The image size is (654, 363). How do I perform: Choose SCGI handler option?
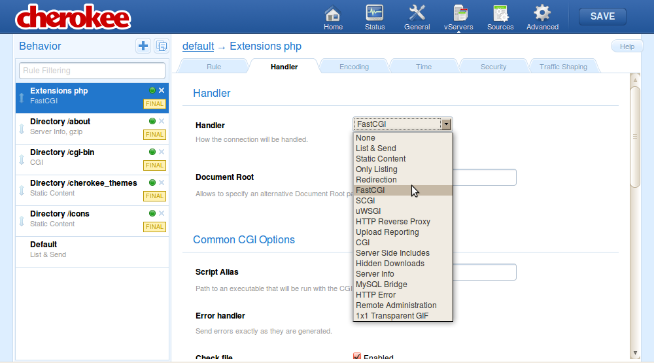403,200
